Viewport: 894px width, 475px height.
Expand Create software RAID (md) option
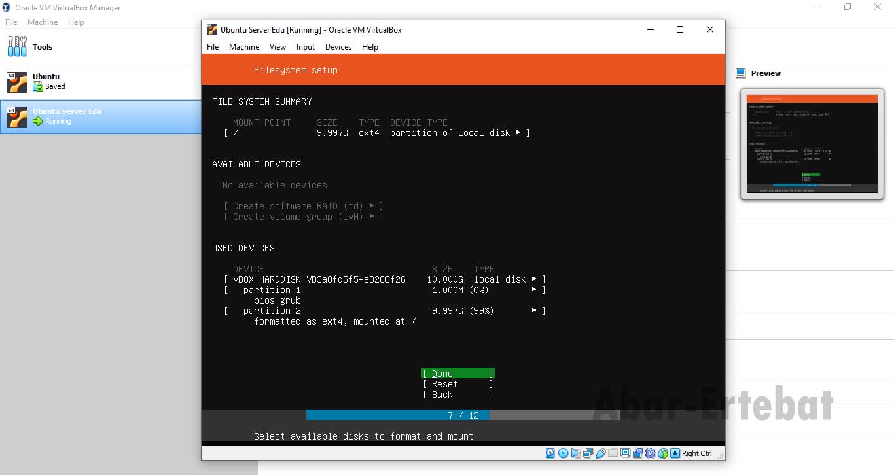303,206
